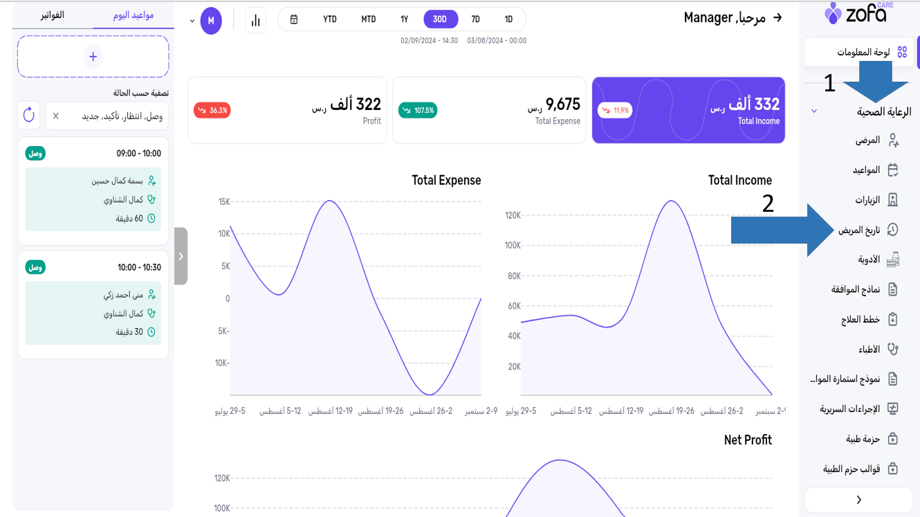Switch time range to YTD
The image size is (920, 517).
click(x=330, y=19)
